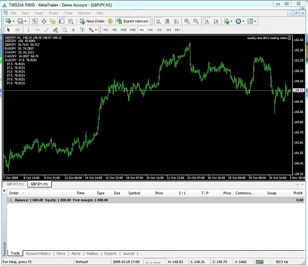Zoom in on the chart

tap(187, 21)
